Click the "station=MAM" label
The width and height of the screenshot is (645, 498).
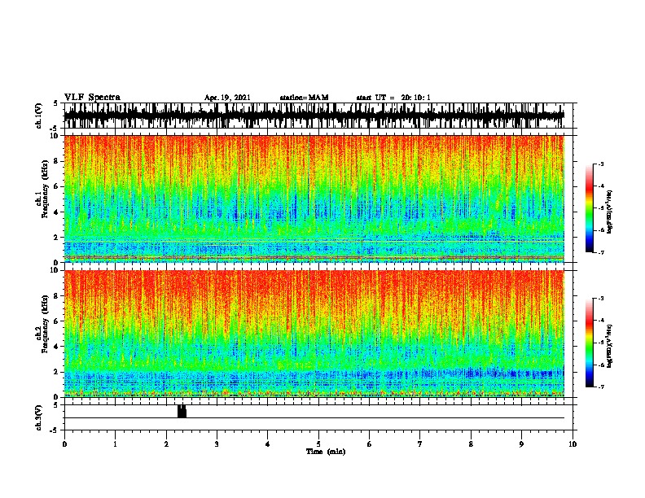coord(304,98)
